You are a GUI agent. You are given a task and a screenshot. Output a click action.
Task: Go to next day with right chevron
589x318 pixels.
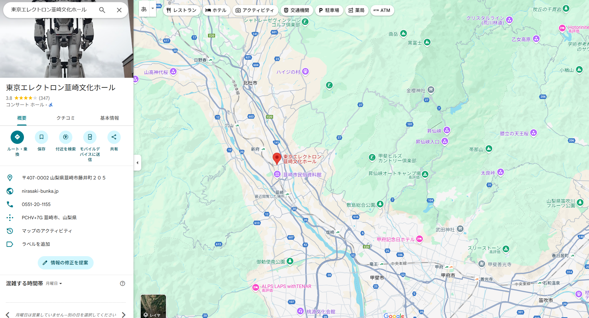124,315
